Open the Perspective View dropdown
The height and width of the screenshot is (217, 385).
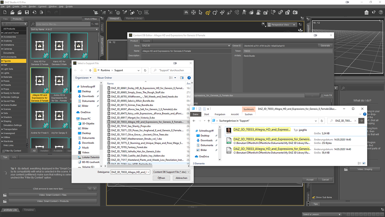tap(282, 25)
